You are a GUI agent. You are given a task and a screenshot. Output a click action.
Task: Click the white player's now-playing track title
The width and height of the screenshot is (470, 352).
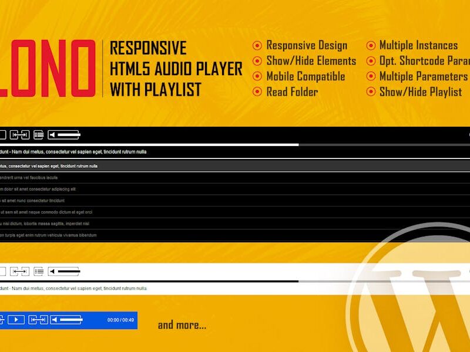[73, 289]
